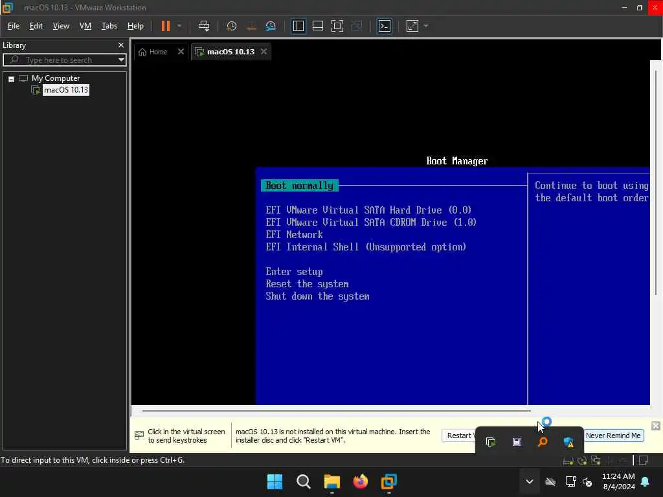Screen dimensions: 663x497
Task: Click the CD/DVD status icon
Action: (582, 461)
